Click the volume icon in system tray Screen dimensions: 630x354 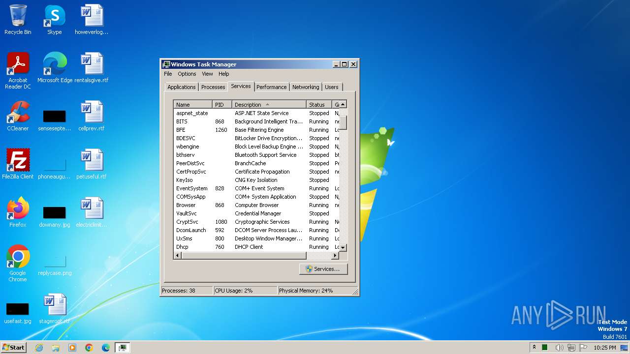pos(560,348)
